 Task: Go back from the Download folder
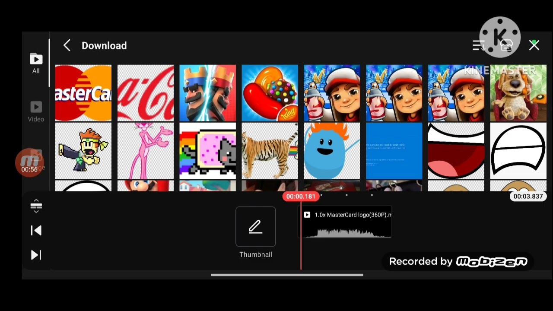tap(67, 45)
